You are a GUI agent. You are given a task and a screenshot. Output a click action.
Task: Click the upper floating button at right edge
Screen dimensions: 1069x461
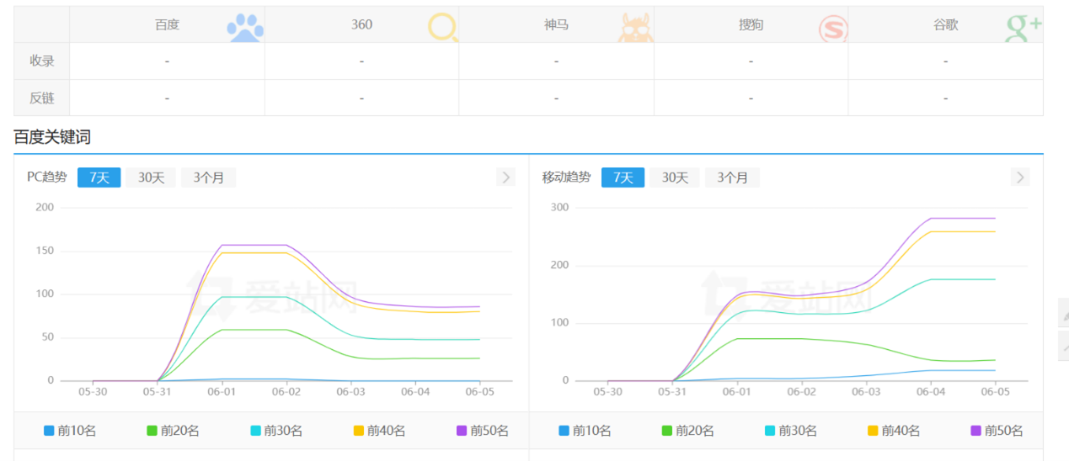[x=1063, y=313]
